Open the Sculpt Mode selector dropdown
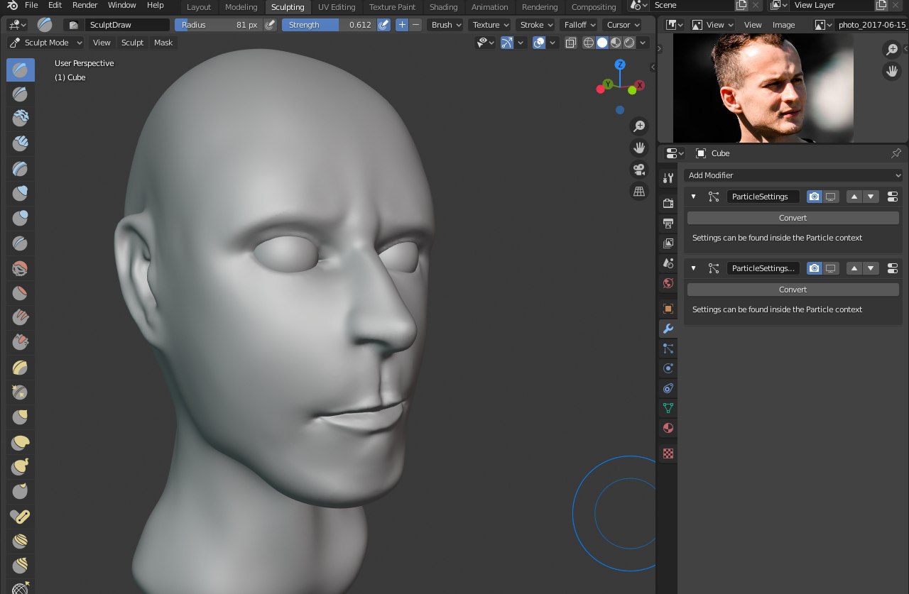Viewport: 909px width, 594px height. (x=45, y=43)
